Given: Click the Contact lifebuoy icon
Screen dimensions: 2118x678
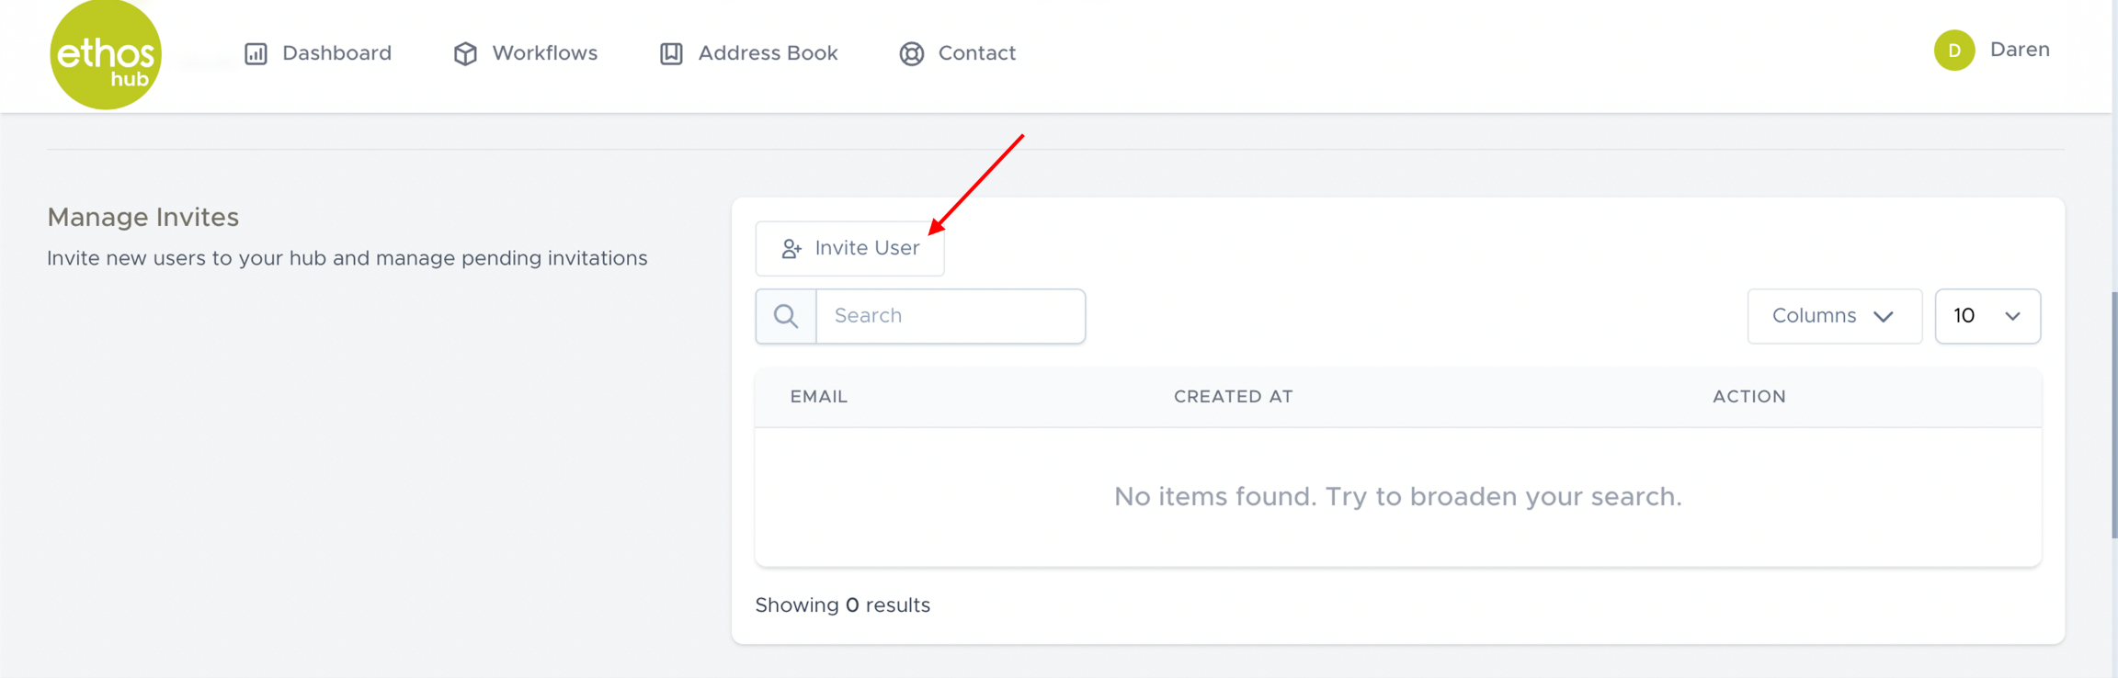Looking at the screenshot, I should (x=911, y=54).
